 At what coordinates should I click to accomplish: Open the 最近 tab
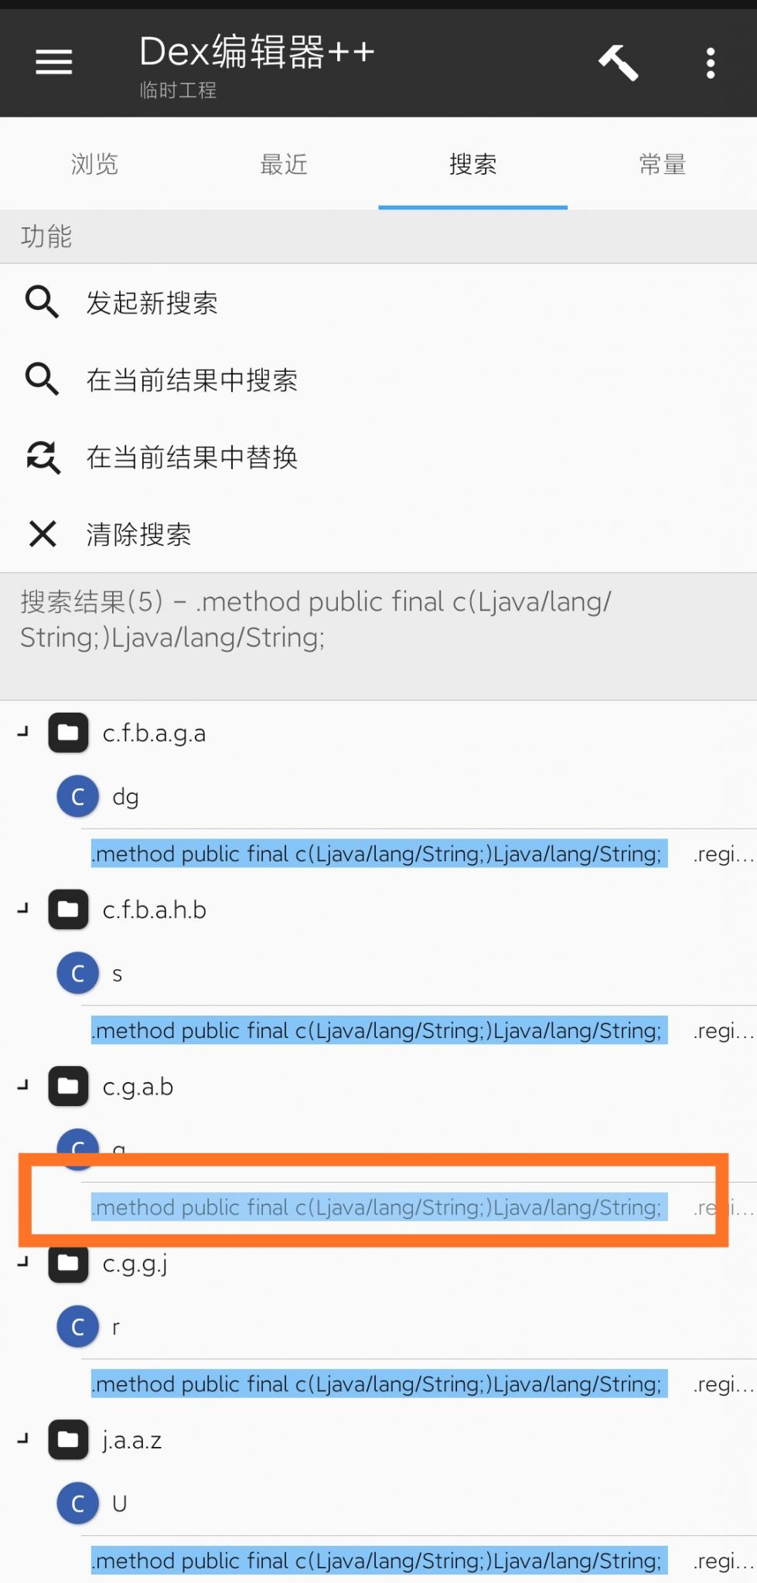coord(284,164)
